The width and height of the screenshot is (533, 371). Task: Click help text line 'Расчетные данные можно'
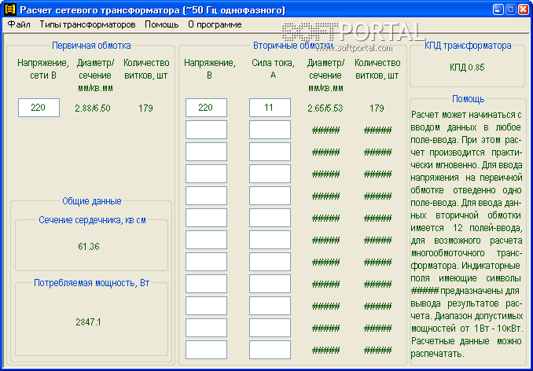coord(466,341)
